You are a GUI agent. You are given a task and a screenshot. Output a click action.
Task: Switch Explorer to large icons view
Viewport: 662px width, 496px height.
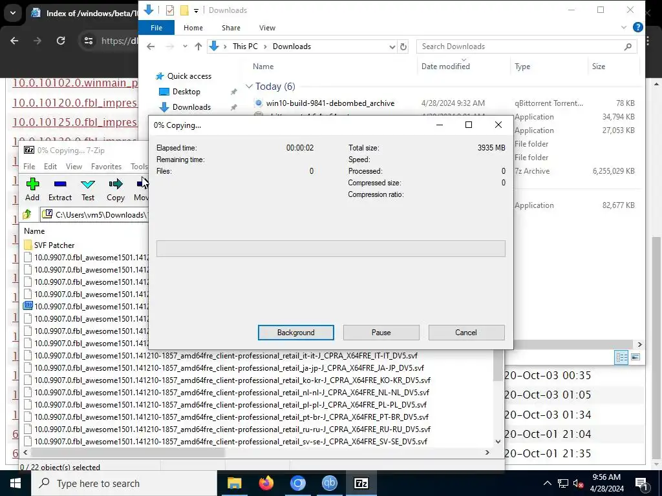(x=635, y=357)
